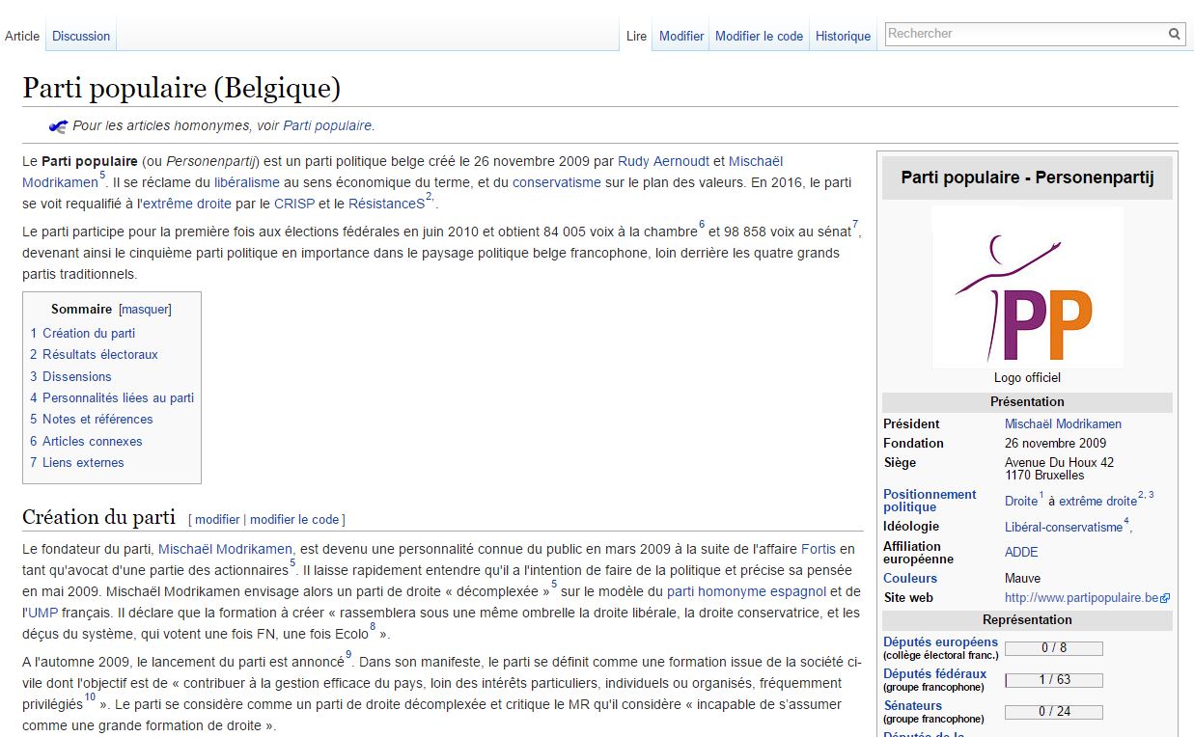Image resolution: width=1194 pixels, height=737 pixels.
Task: Open Sénateurs link in infobox
Action: (913, 706)
